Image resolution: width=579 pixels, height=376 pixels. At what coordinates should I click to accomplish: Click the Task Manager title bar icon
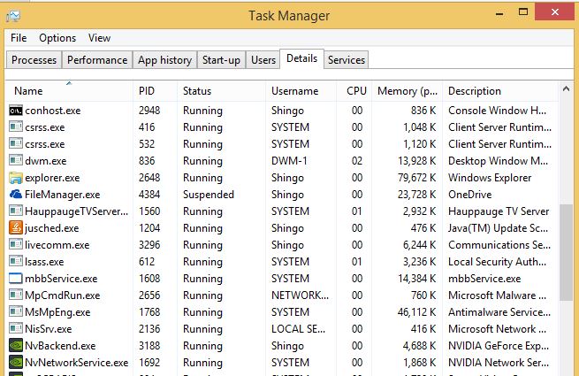(13, 16)
